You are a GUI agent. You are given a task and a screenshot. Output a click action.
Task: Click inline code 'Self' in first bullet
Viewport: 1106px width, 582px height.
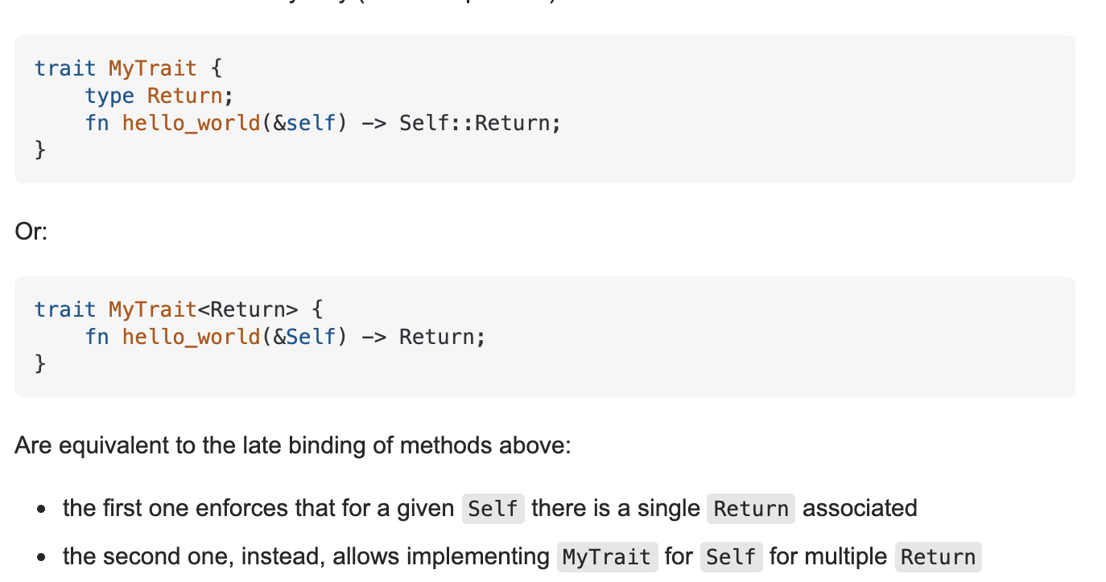click(x=493, y=509)
